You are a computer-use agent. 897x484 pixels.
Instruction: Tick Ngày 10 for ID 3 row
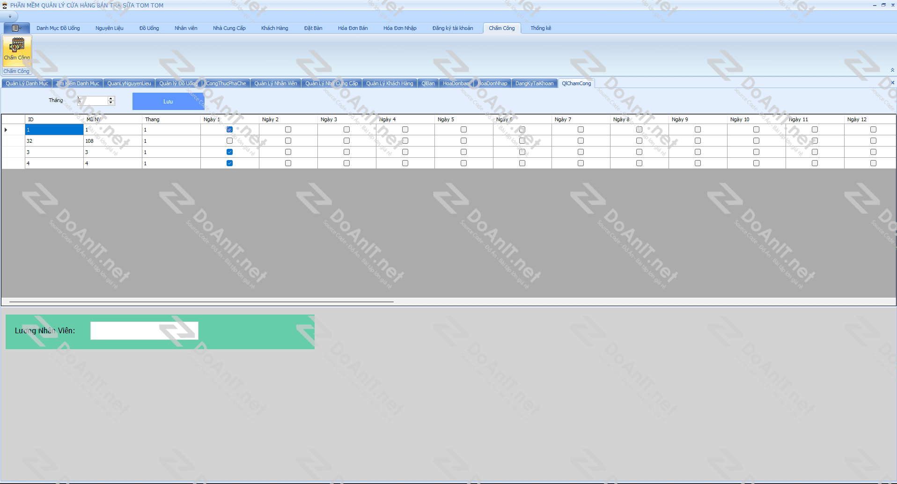(x=756, y=152)
